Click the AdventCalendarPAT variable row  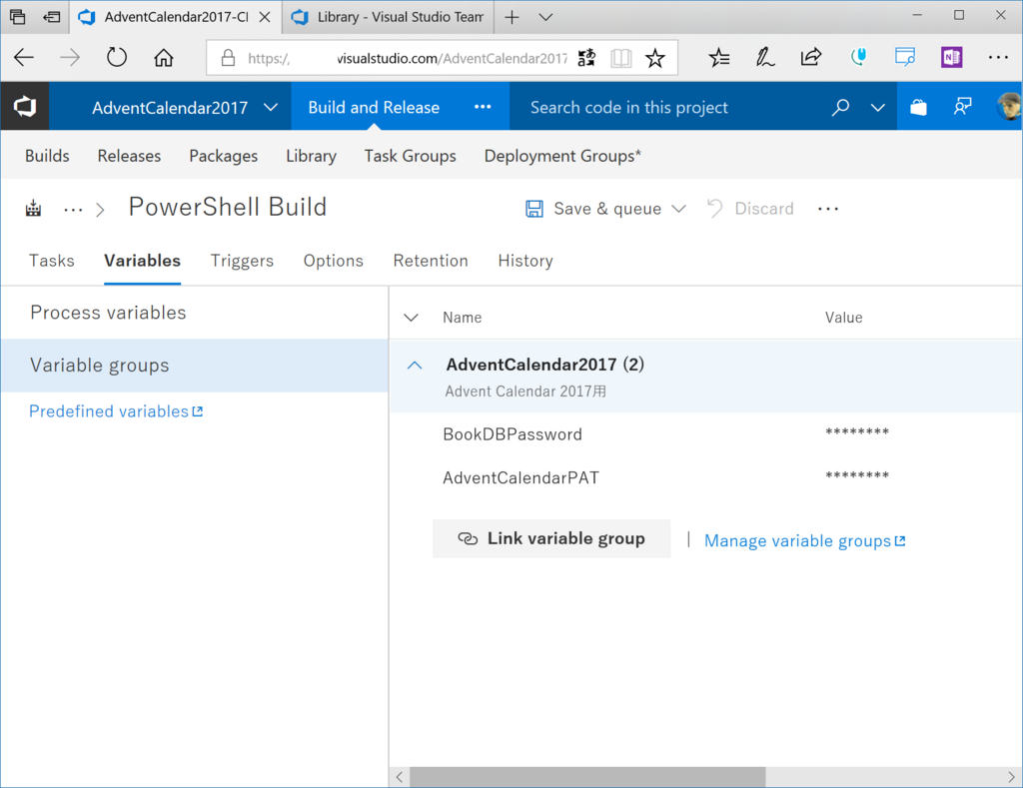pos(706,478)
